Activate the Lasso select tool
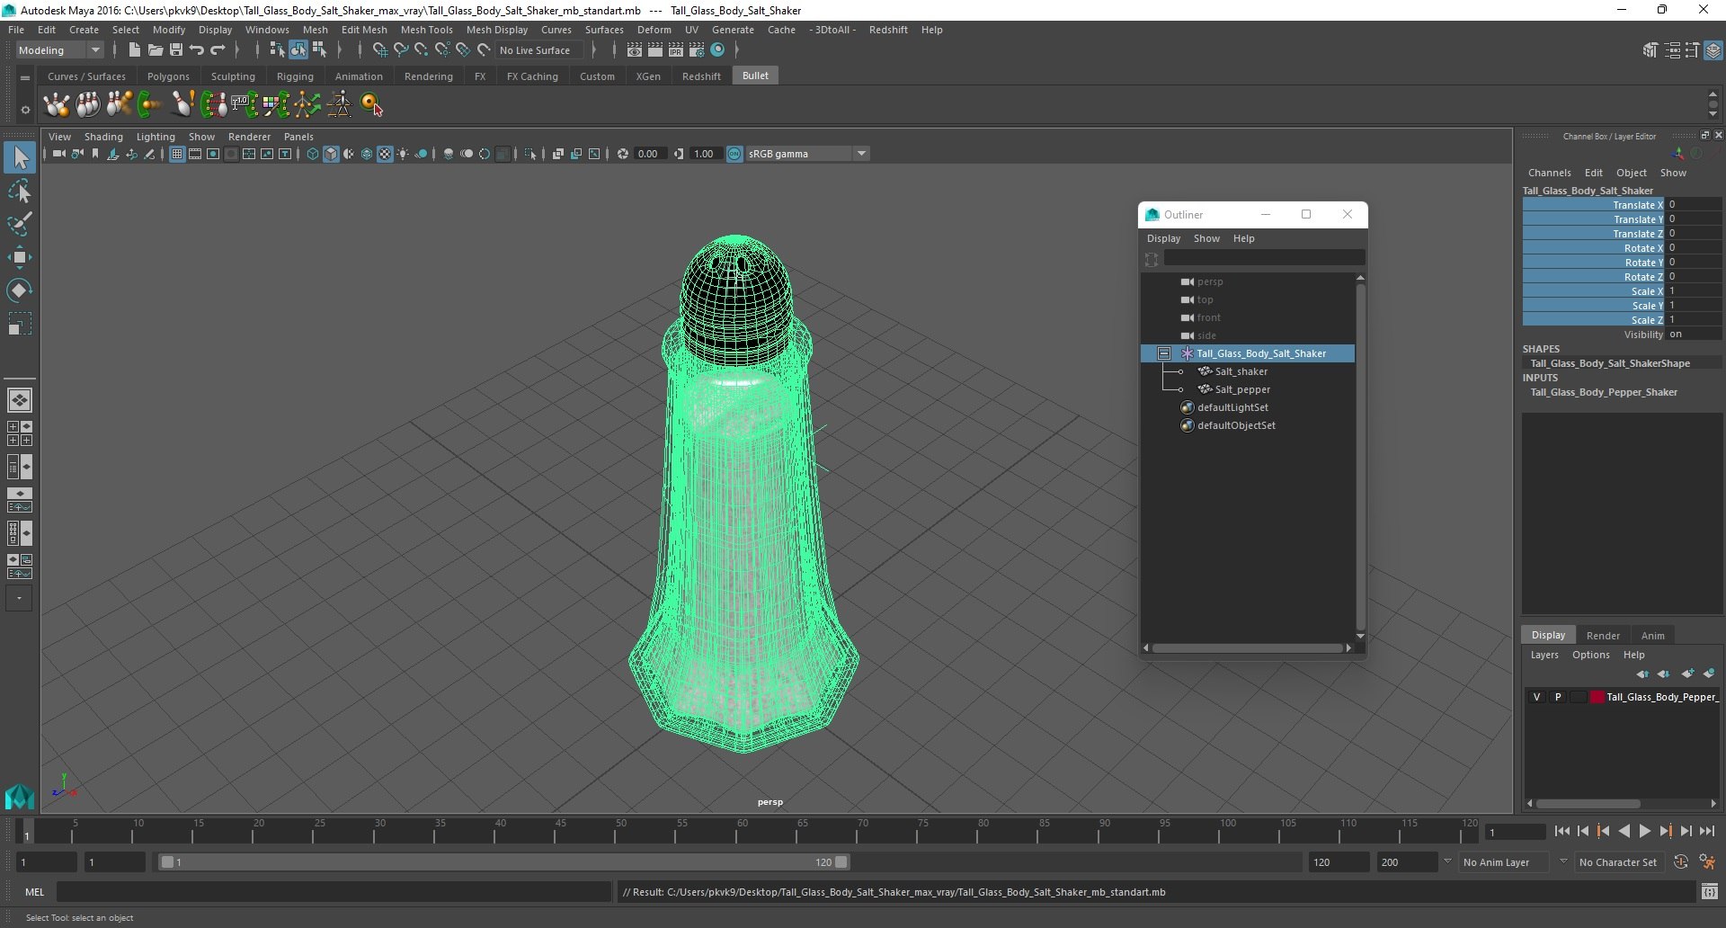This screenshot has height=928, width=1726. click(x=20, y=192)
